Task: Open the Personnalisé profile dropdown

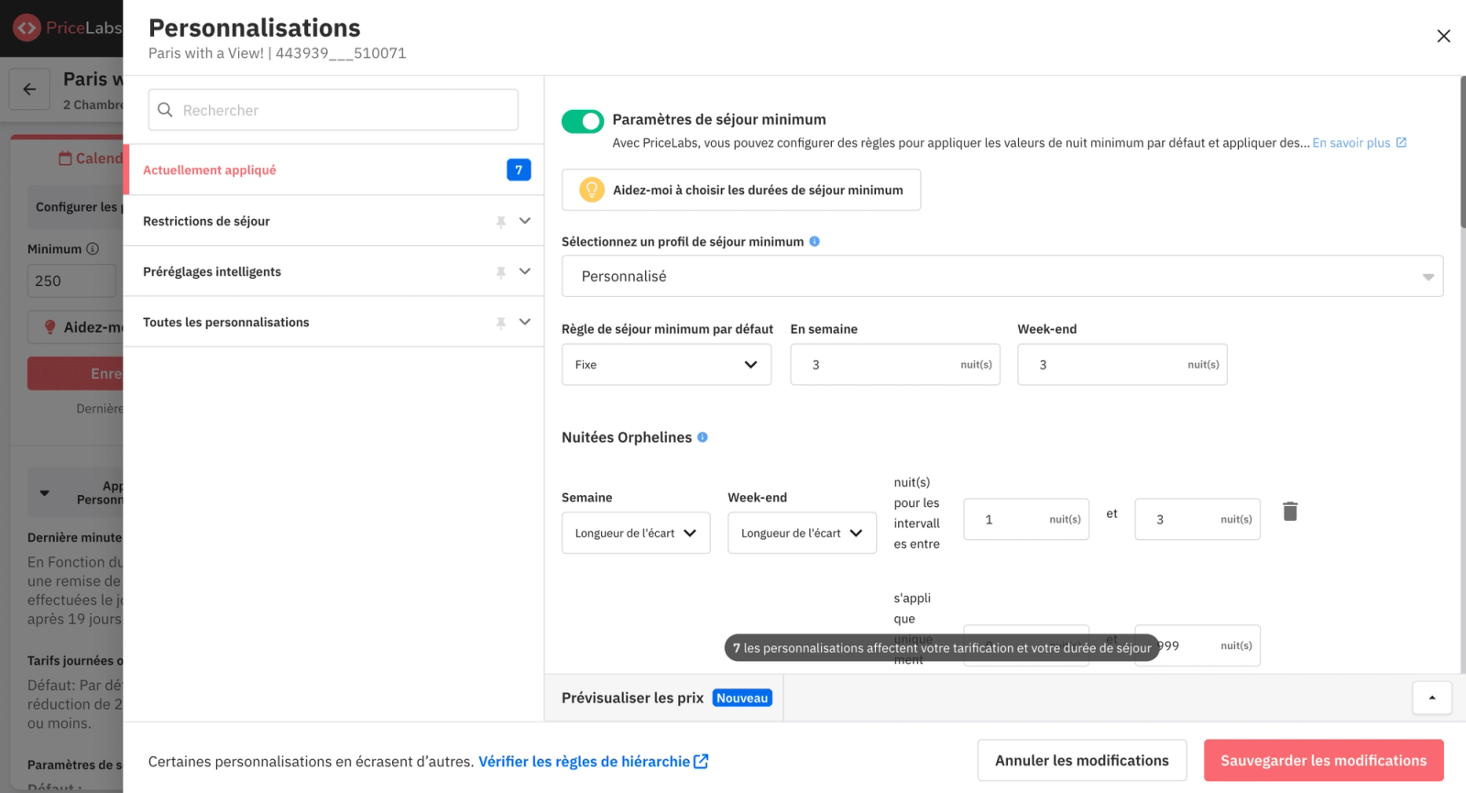Action: click(x=1002, y=276)
